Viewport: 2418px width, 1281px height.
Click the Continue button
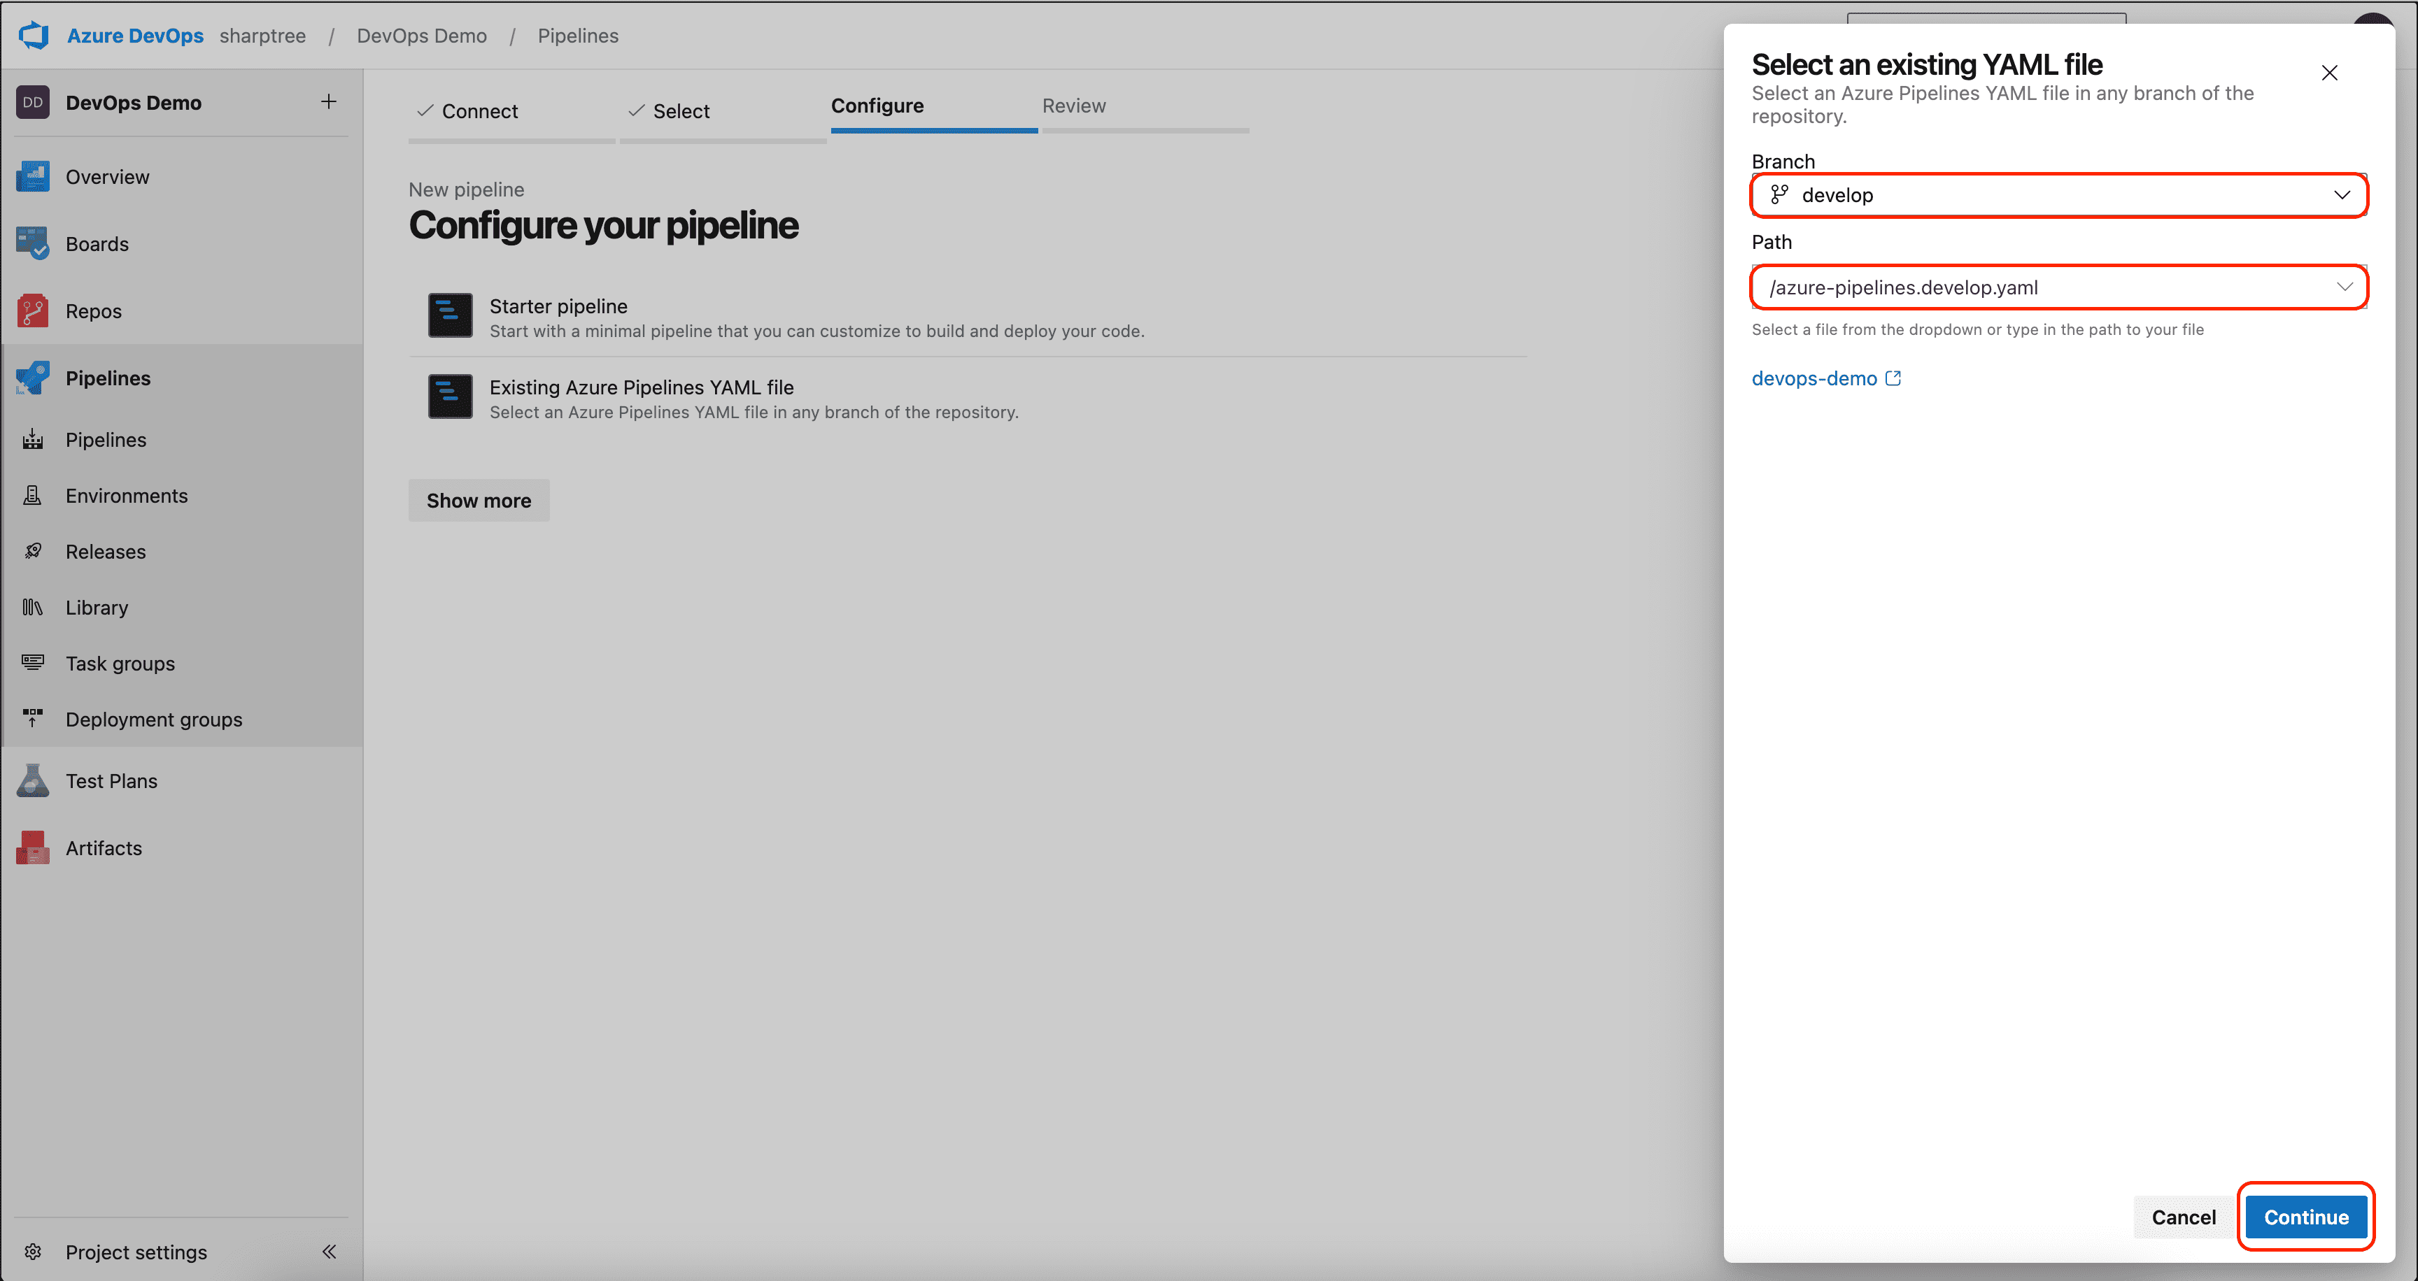pos(2305,1216)
